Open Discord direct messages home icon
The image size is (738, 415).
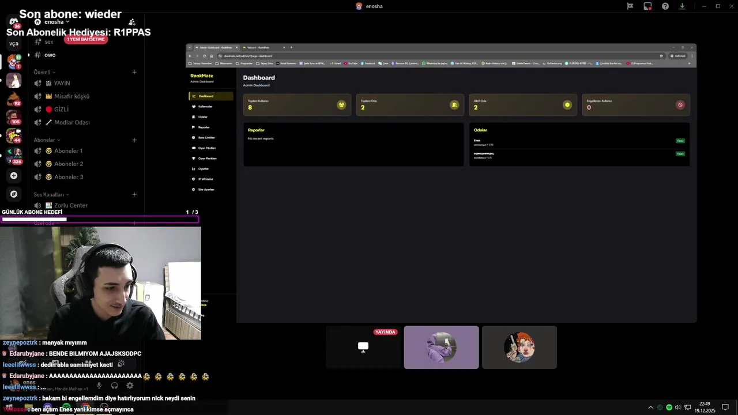pos(14,22)
